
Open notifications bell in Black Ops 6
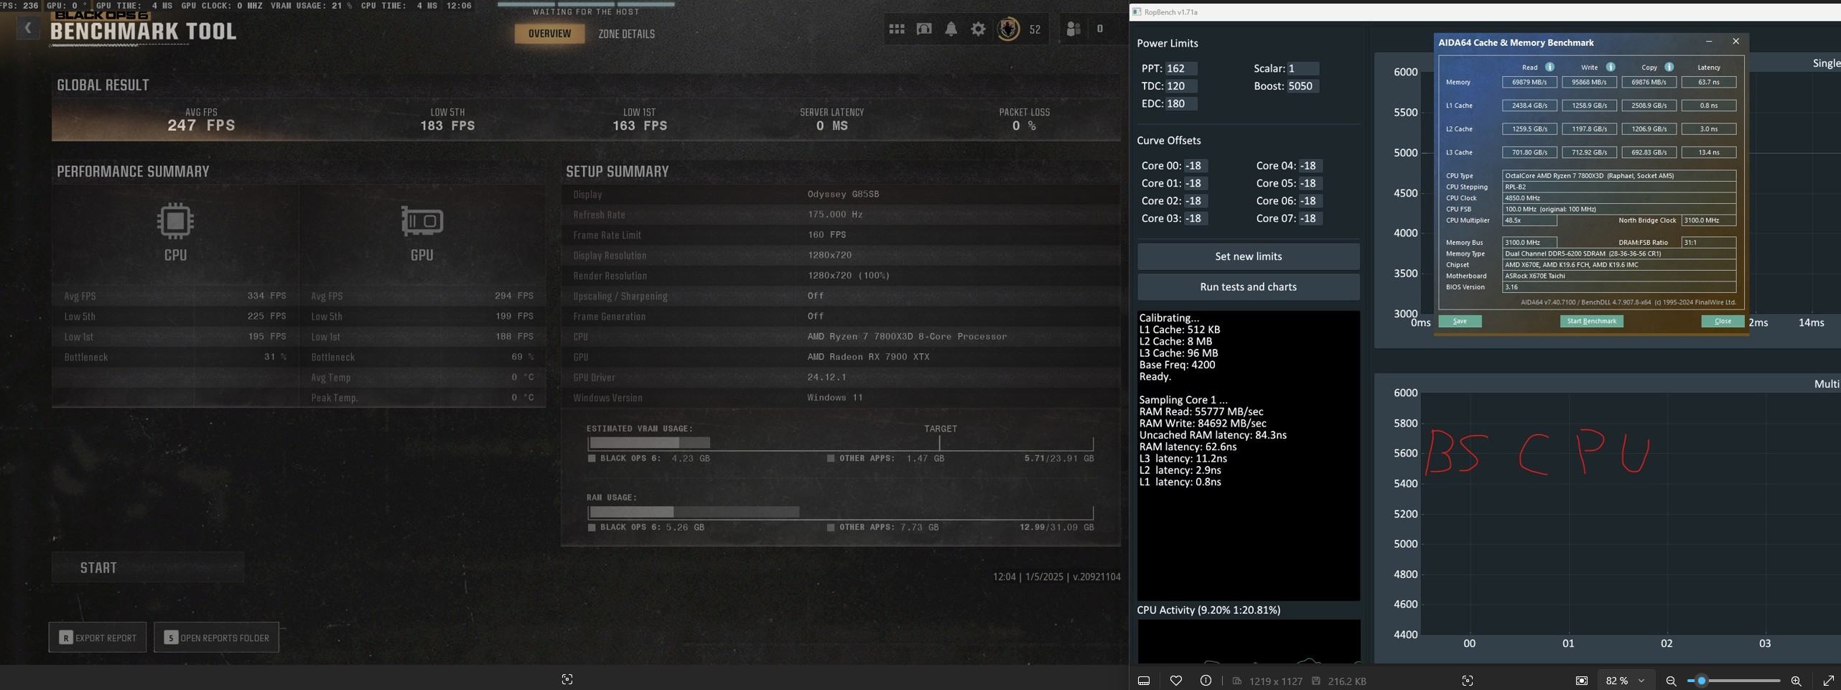tap(951, 29)
